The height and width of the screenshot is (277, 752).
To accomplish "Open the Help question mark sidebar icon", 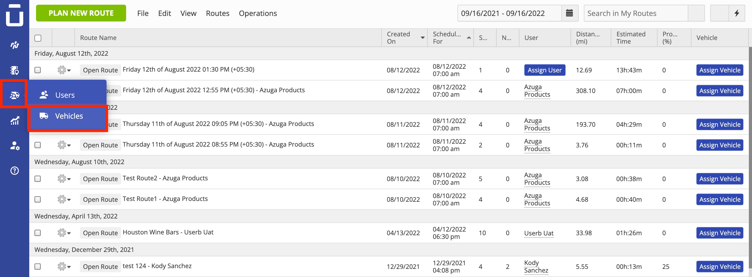I will coord(15,171).
